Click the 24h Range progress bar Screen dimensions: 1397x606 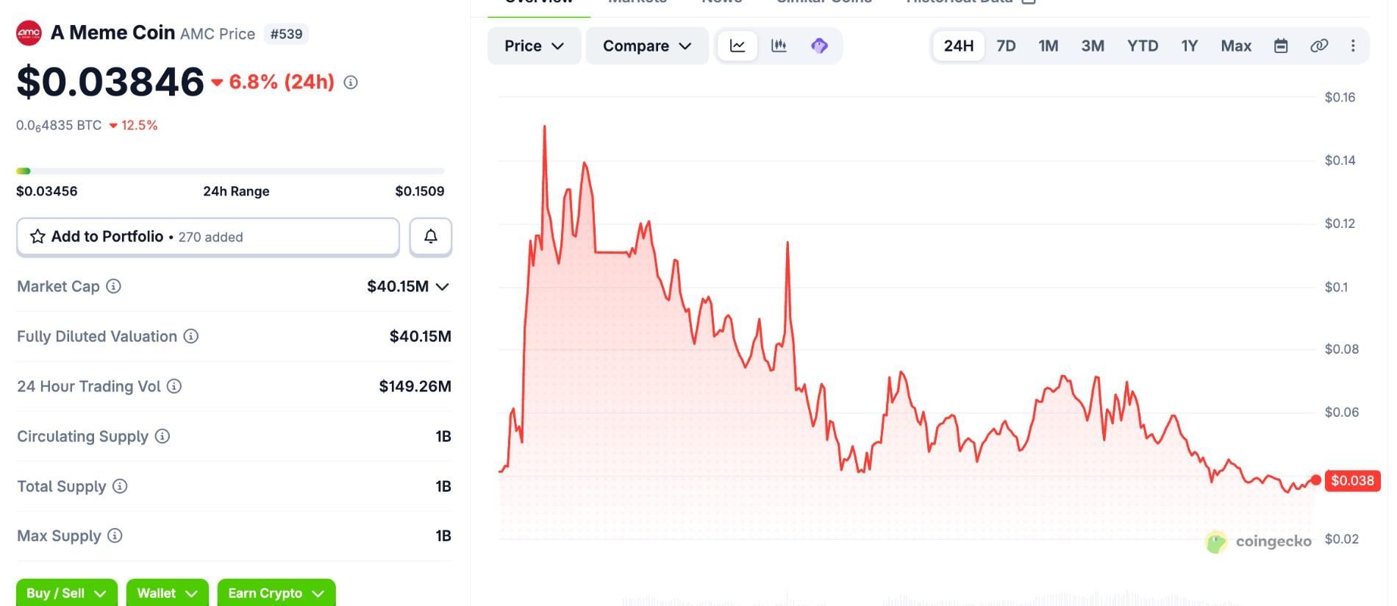230,171
